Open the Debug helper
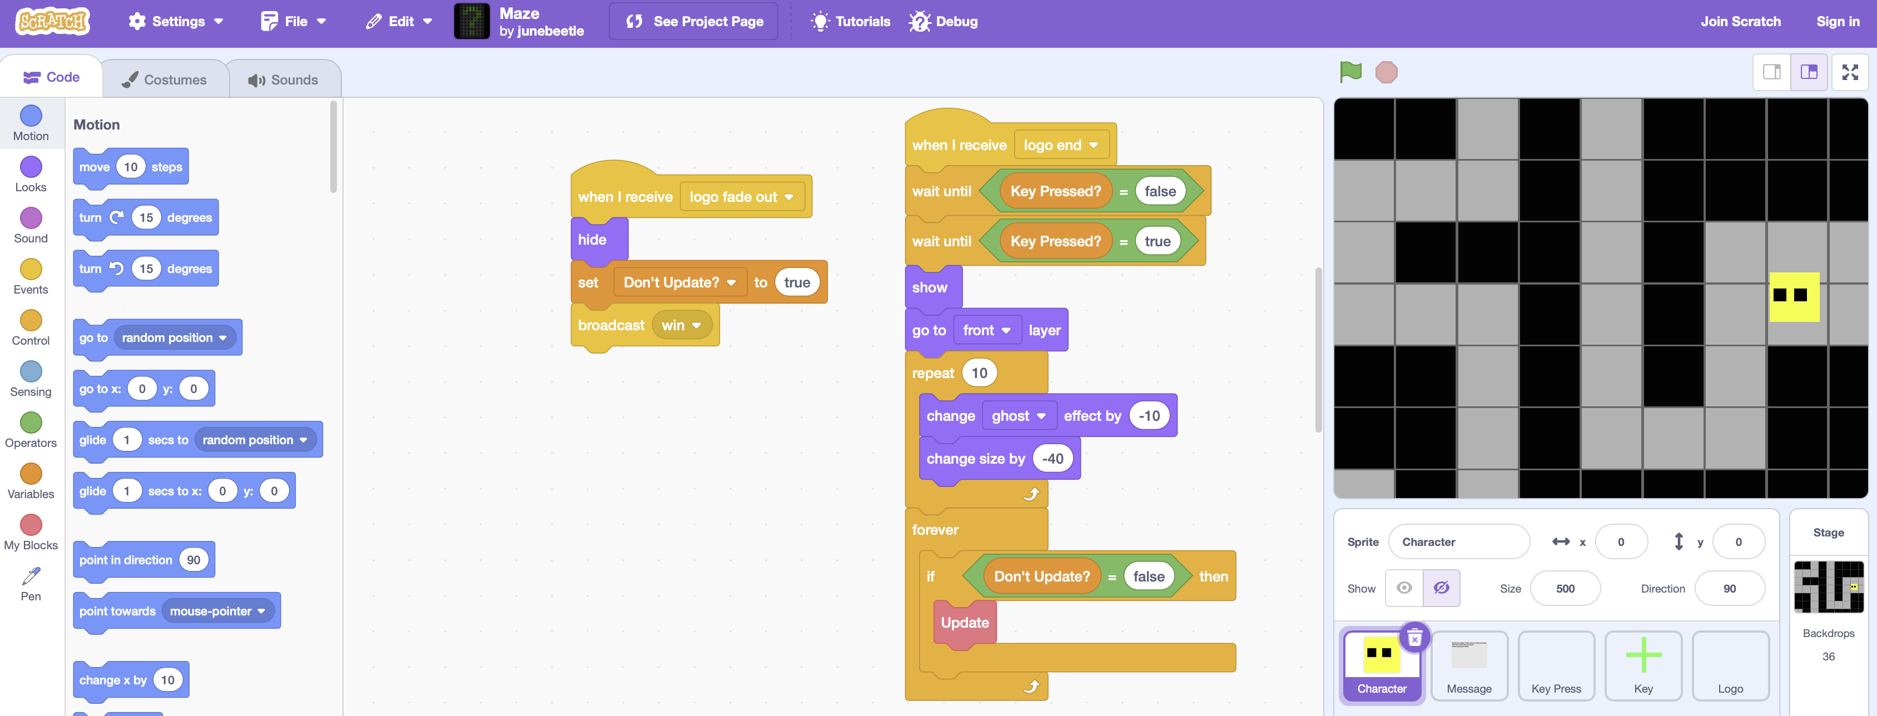1877x716 pixels. (x=944, y=21)
